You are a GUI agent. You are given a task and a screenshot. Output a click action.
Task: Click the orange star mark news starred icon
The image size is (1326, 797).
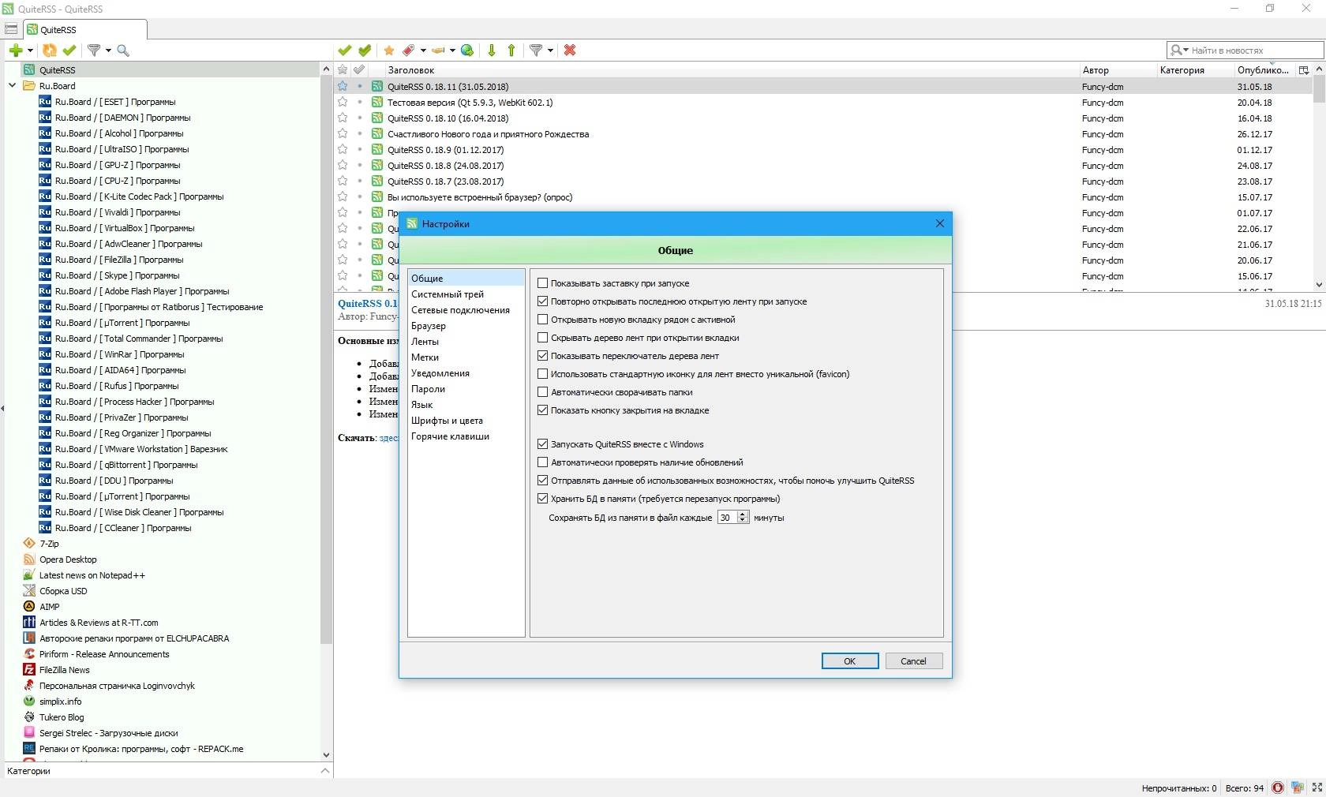[x=389, y=51]
